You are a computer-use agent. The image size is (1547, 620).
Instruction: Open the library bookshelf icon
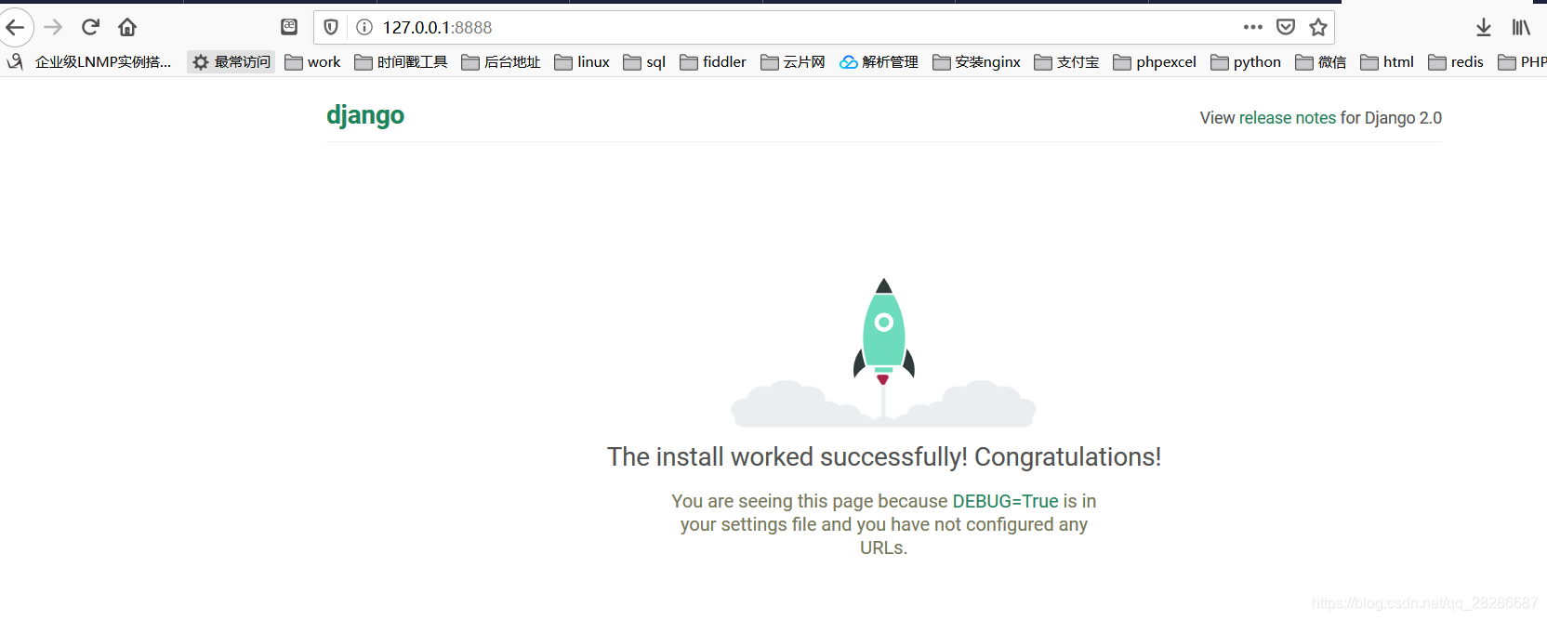1521,27
